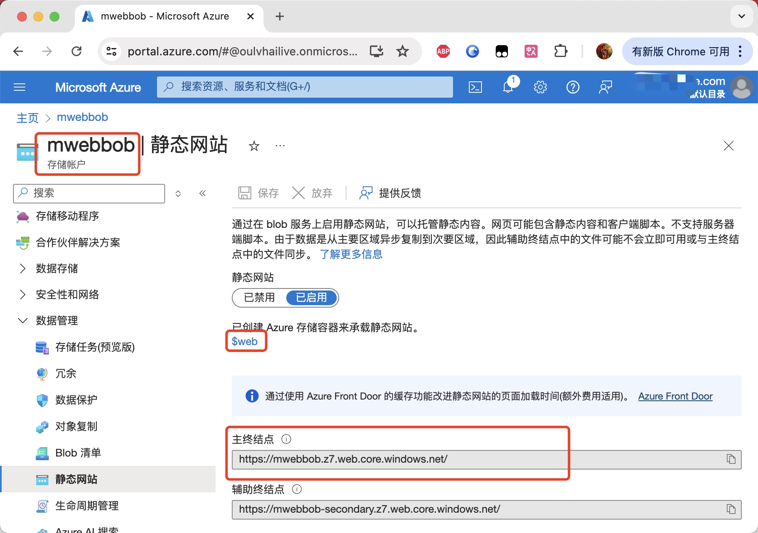Open the notifications bell
This screenshot has width=758, height=533.
508,87
